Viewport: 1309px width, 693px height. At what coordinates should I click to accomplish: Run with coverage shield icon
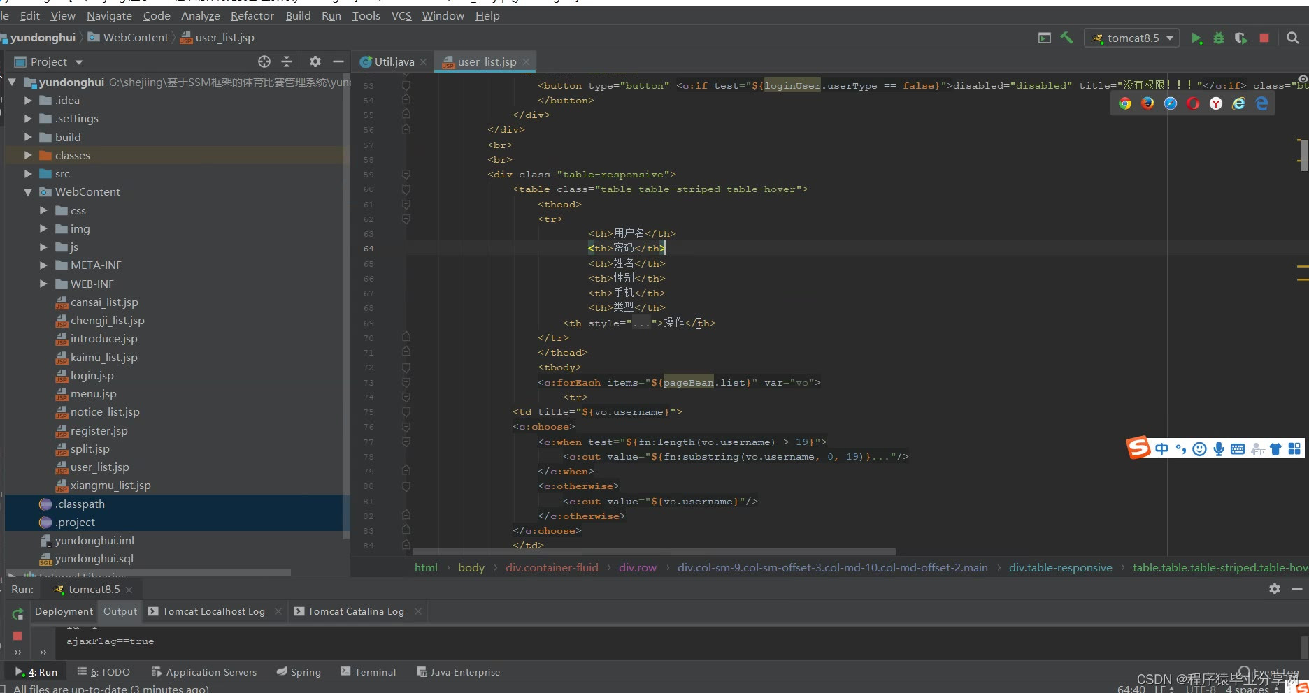point(1241,38)
